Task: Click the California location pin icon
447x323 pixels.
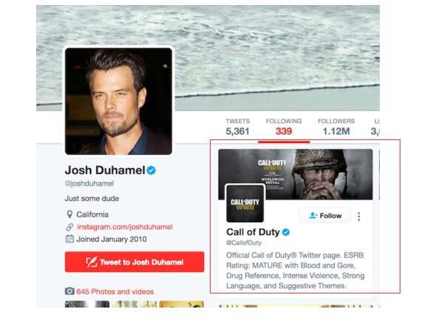Action: pyautogui.click(x=69, y=215)
